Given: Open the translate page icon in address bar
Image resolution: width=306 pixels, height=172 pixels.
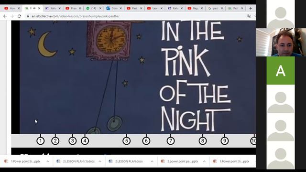Looking at the screenshot, I should 249,16.
